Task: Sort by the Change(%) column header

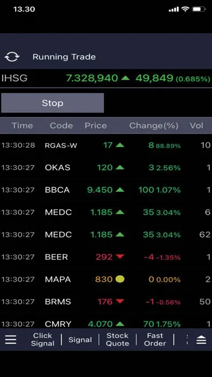Action: (x=154, y=126)
